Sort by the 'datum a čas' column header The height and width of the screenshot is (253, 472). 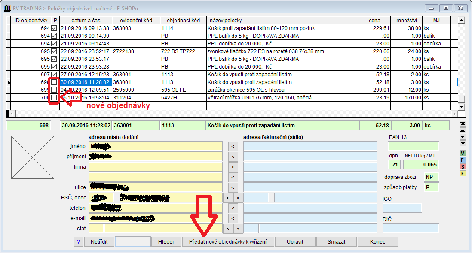click(x=85, y=20)
